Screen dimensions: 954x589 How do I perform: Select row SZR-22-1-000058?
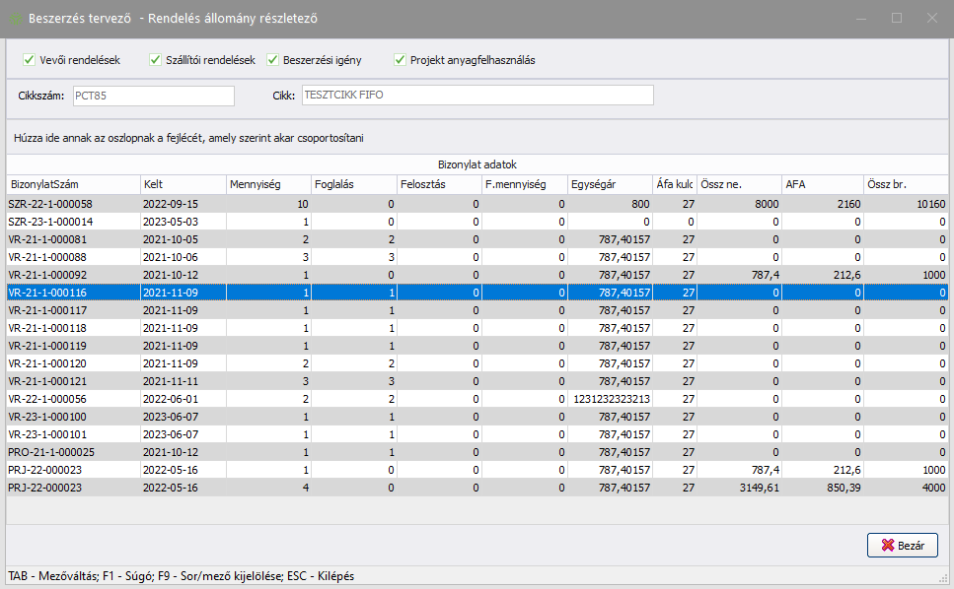[71, 204]
